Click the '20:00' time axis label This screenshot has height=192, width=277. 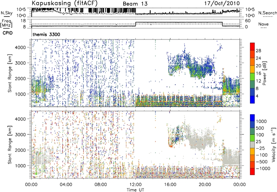[205, 185]
